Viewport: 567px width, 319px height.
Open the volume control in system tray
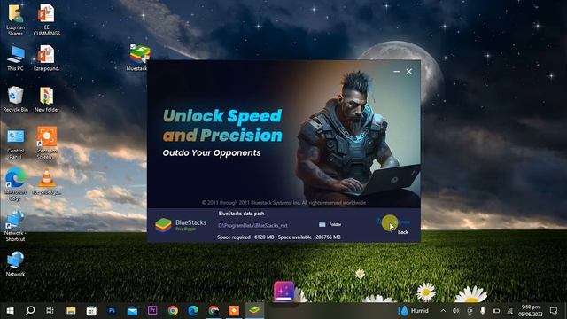456,311
